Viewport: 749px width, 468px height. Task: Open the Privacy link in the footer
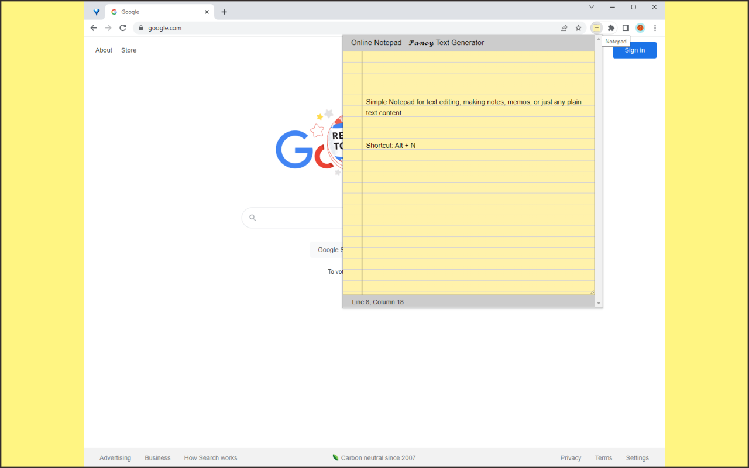tap(571, 457)
